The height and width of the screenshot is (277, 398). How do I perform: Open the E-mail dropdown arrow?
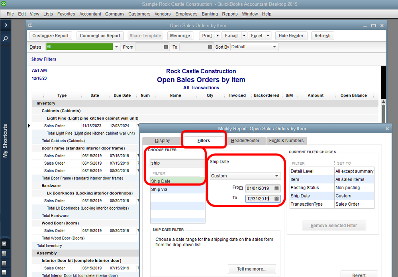pos(244,36)
